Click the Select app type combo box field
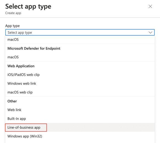This screenshot has height=143, width=160. pos(80,32)
